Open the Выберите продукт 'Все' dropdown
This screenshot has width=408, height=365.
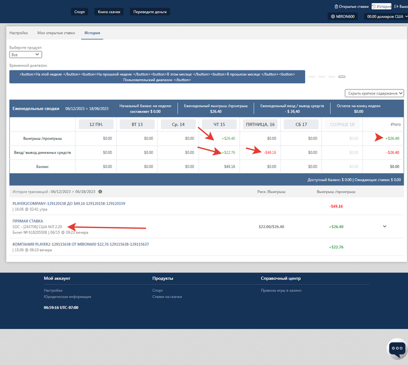(26, 54)
